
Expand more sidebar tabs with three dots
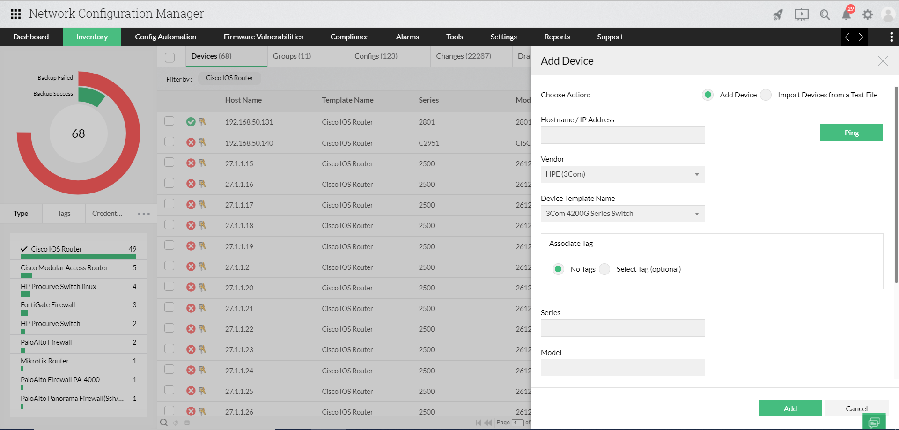(x=144, y=214)
